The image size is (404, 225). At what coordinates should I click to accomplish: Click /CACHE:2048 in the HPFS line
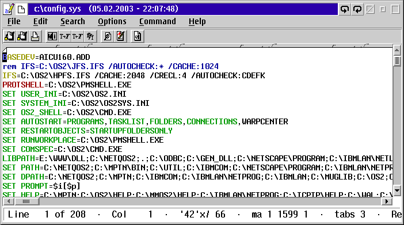pos(120,76)
